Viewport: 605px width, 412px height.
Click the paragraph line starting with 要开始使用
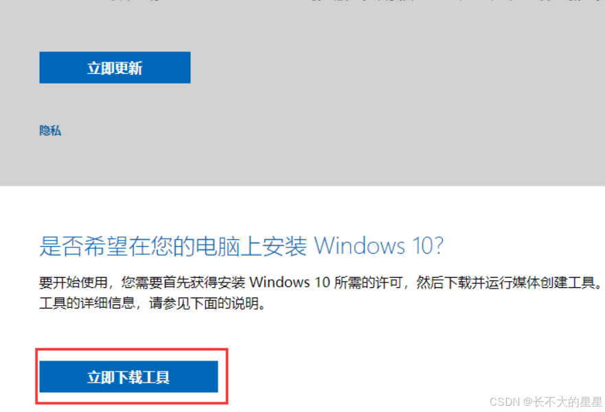[x=321, y=282]
